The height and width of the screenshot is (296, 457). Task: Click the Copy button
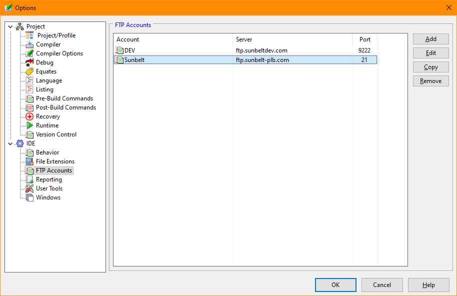[430, 67]
